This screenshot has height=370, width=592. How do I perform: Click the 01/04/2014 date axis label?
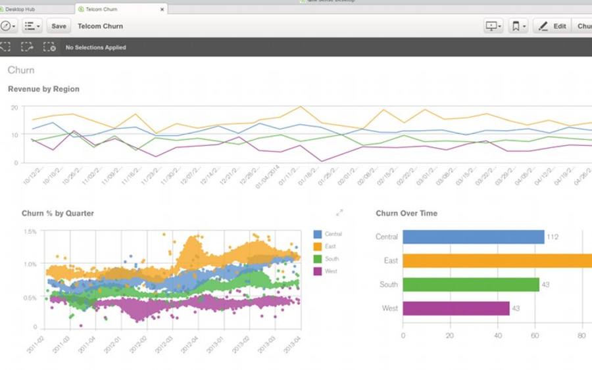tap(268, 176)
